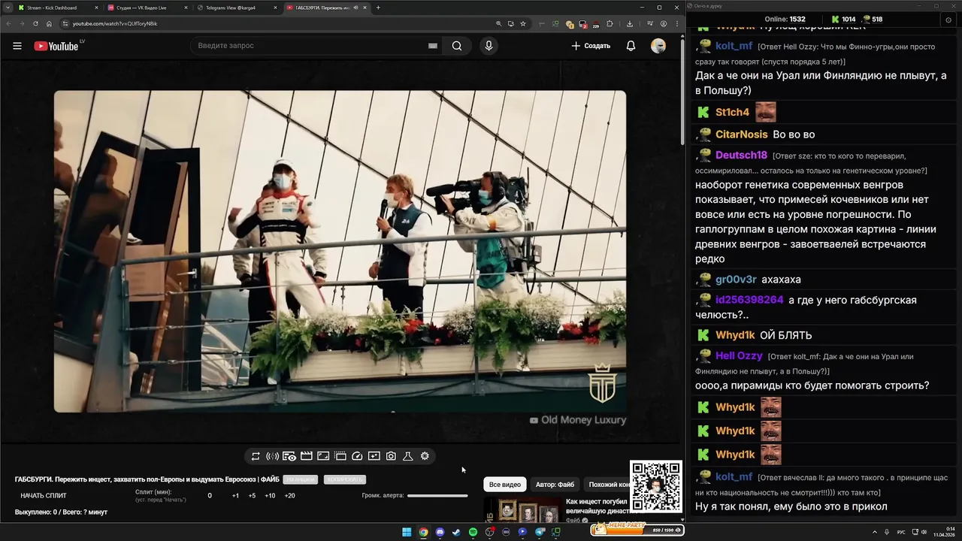This screenshot has width=962, height=541.
Task: Click CitarNosis username in chat window
Action: (x=741, y=134)
